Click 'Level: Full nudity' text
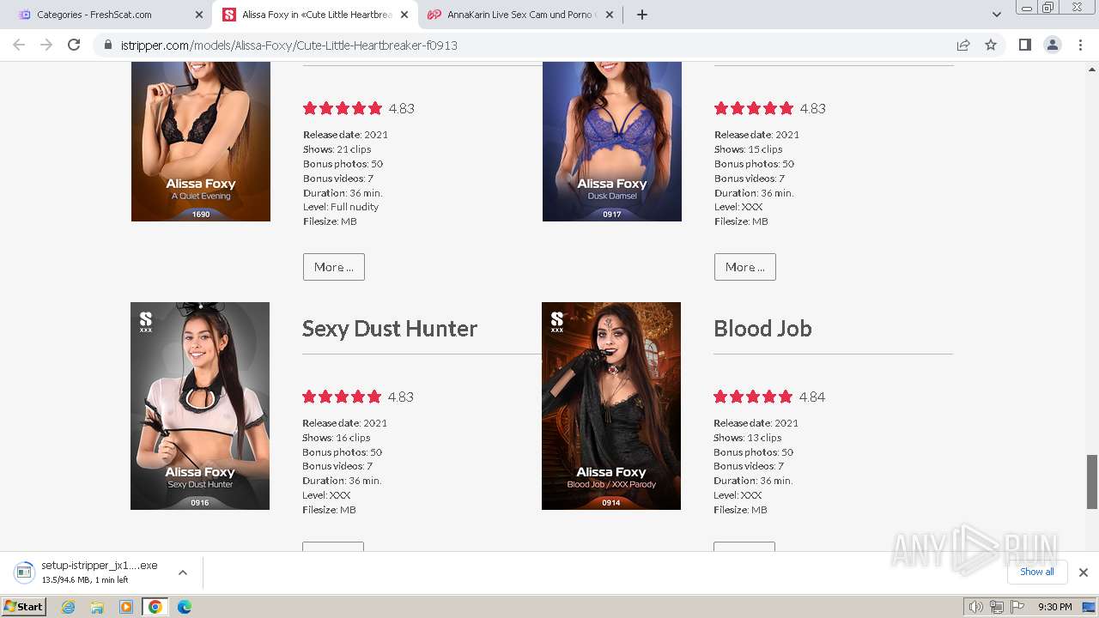The width and height of the screenshot is (1099, 618). [341, 207]
